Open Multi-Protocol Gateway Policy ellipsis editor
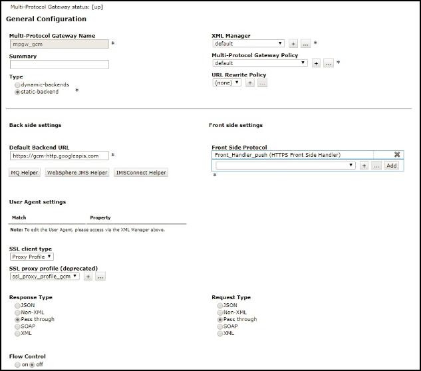This screenshot has height=371, width=421. click(329, 64)
